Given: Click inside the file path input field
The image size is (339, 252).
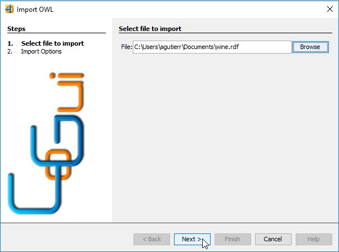Looking at the screenshot, I should [x=212, y=47].
